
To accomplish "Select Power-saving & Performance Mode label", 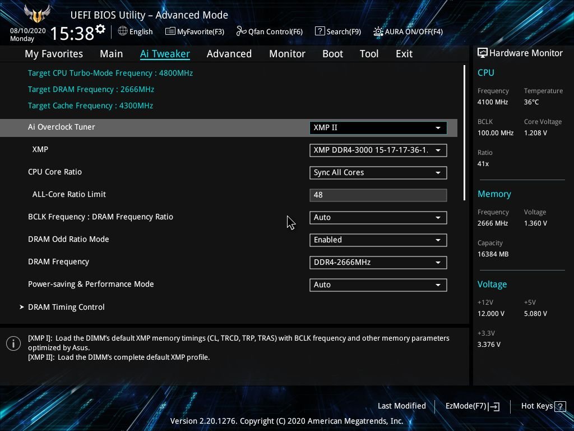I will tap(91, 284).
